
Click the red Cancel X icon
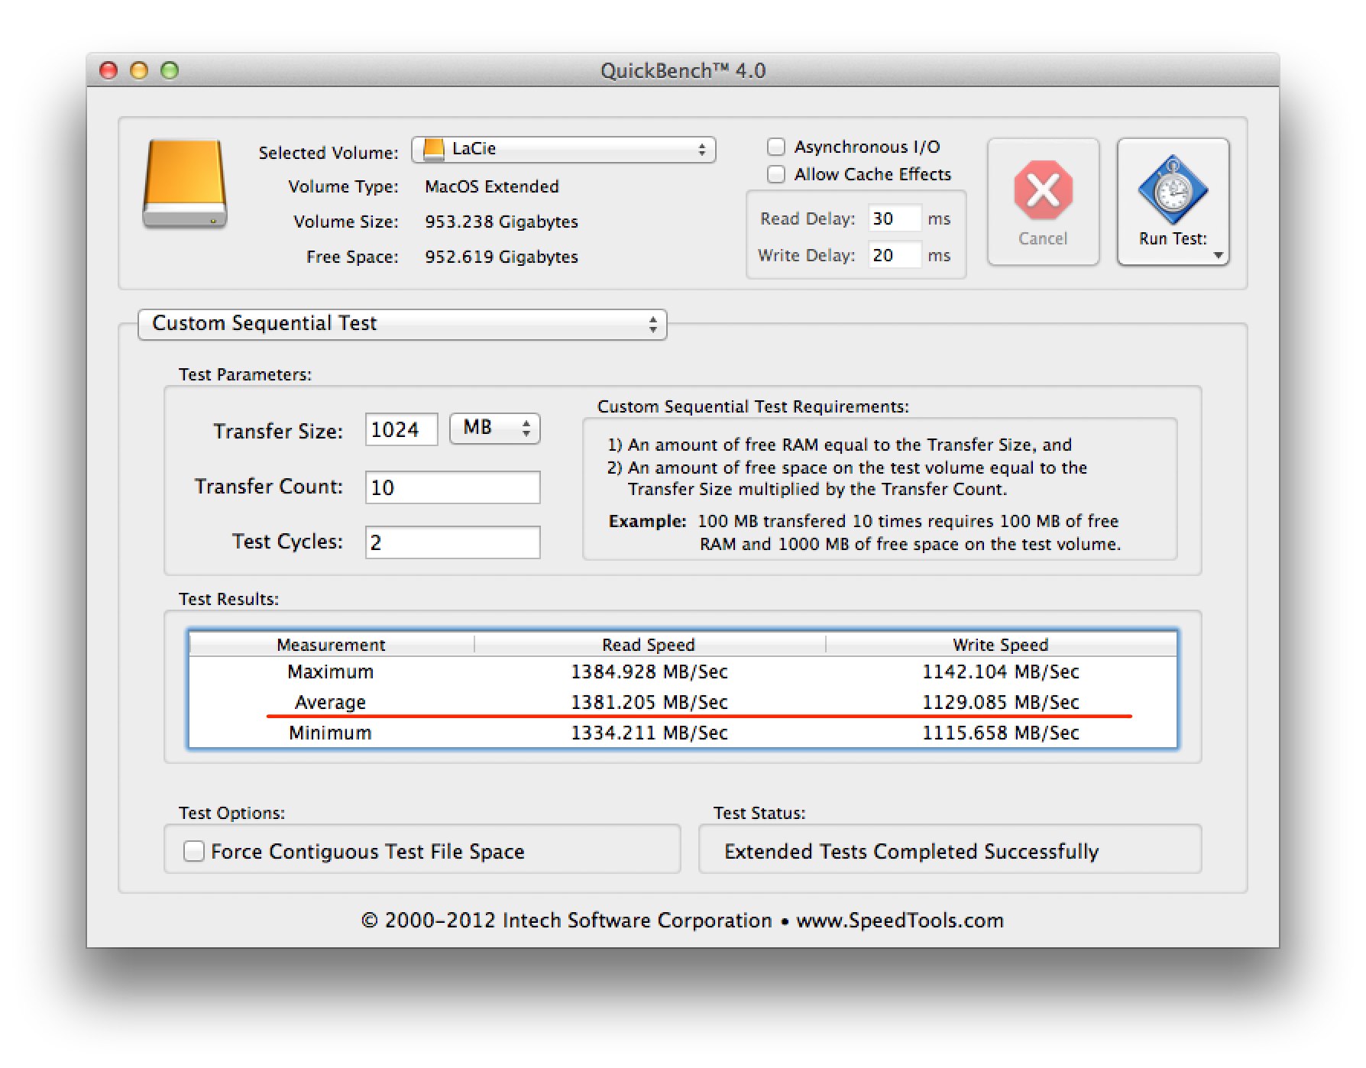point(1043,189)
